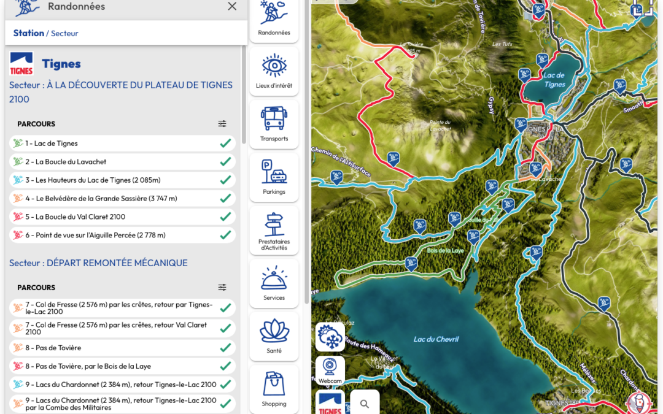Select the Secteur breadcrumb tab
This screenshot has height=414, width=663.
pos(64,33)
